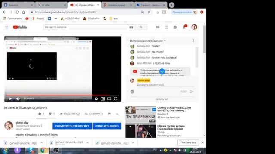The width and height of the screenshot is (275, 154).
Task: Open Skype from the taskbar
Action: coord(31,150)
